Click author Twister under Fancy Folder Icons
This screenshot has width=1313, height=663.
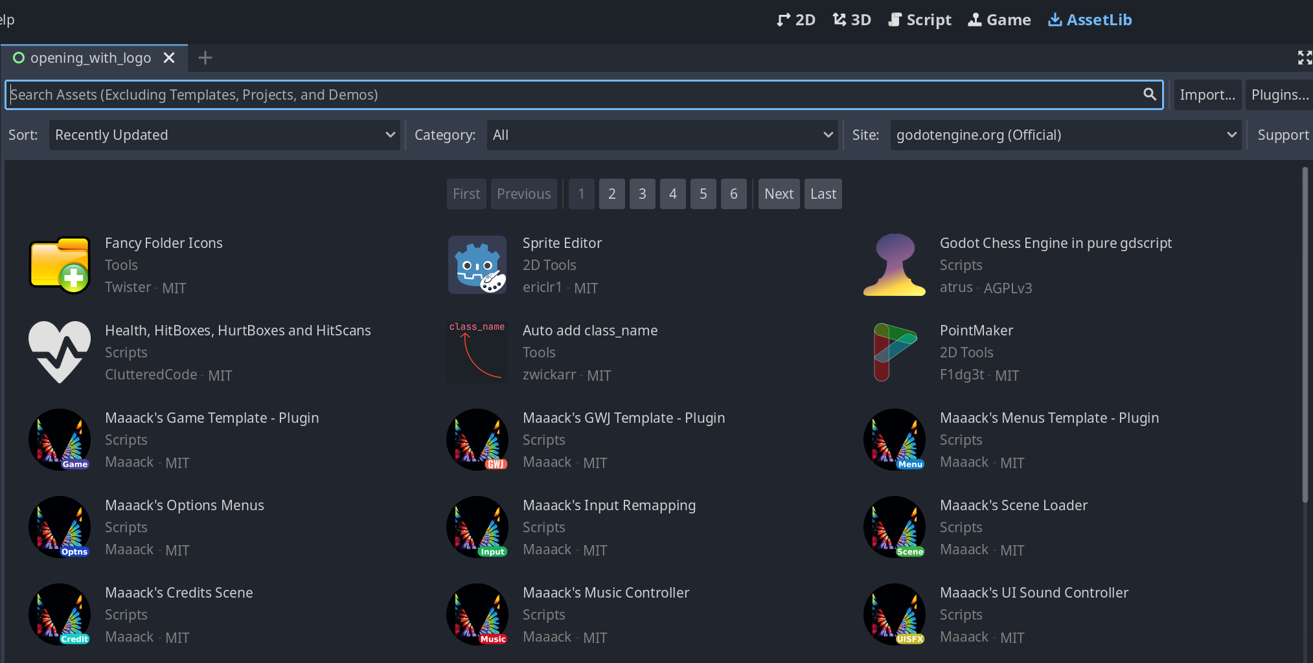point(128,287)
